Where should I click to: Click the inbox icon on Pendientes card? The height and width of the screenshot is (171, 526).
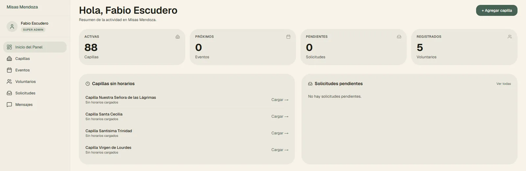pyautogui.click(x=399, y=37)
